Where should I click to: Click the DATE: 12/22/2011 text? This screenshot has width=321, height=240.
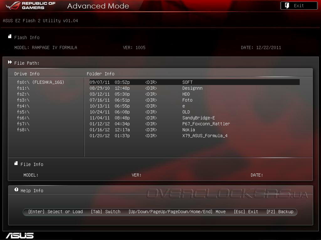(261, 47)
